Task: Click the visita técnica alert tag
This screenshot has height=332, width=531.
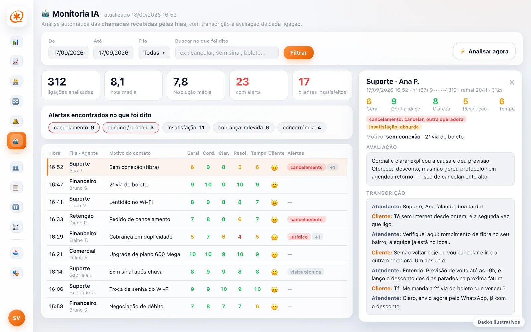Action: tap(306, 272)
